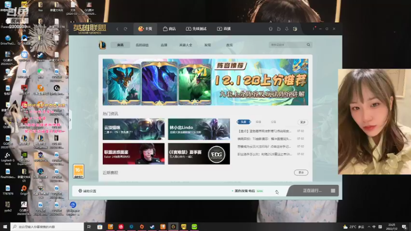This screenshot has height=231, width=411.
Task: Select the sub-tab between 我的战绩 and 英雄大全
Action: (x=164, y=45)
